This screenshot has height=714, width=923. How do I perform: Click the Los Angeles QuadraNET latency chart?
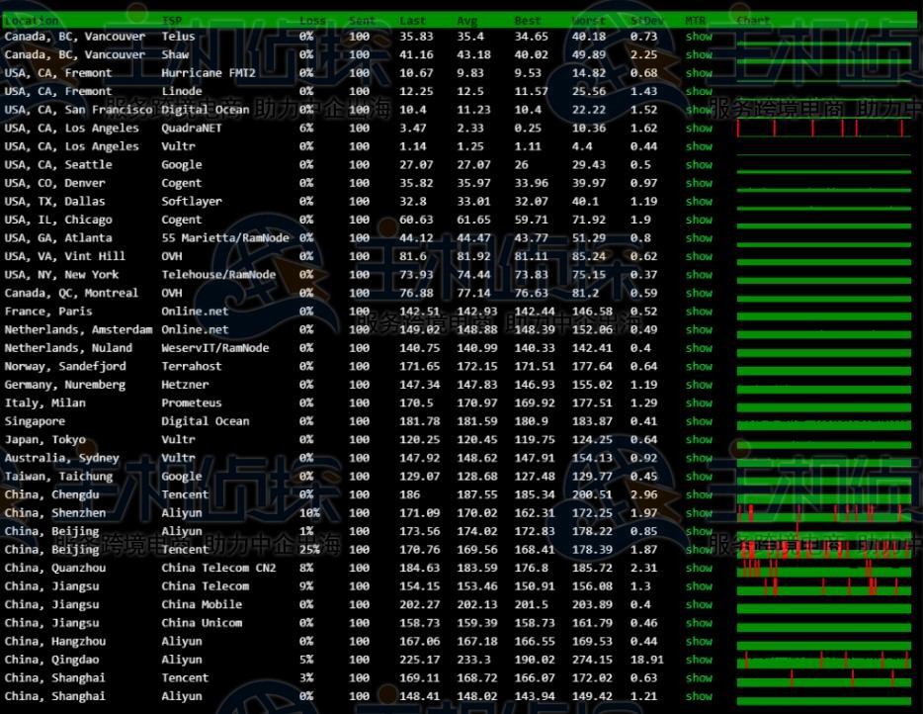point(823,128)
